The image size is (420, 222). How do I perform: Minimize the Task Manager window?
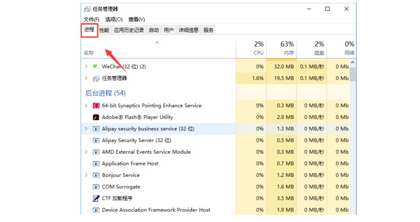click(x=309, y=9)
